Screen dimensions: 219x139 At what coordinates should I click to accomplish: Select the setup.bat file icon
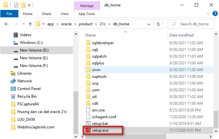tap(88, 123)
